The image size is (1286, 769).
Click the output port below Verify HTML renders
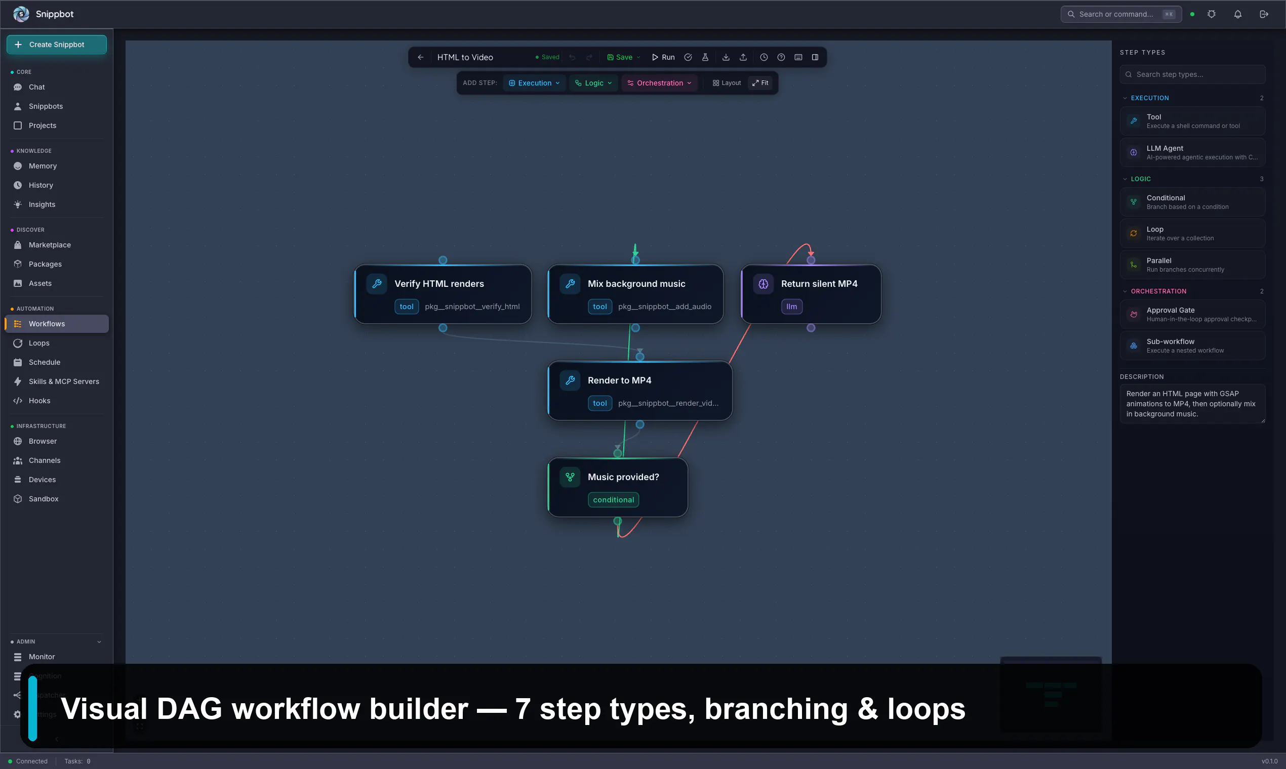[443, 328]
